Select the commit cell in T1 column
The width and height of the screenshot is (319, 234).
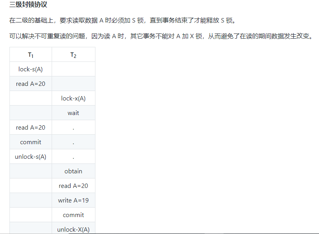(x=31, y=142)
